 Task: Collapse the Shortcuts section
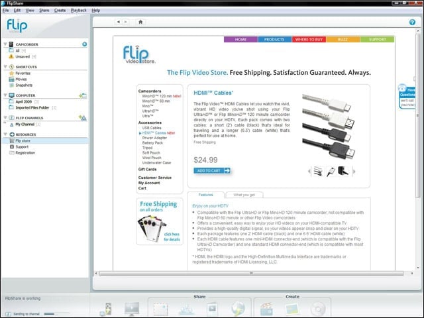click(5, 66)
